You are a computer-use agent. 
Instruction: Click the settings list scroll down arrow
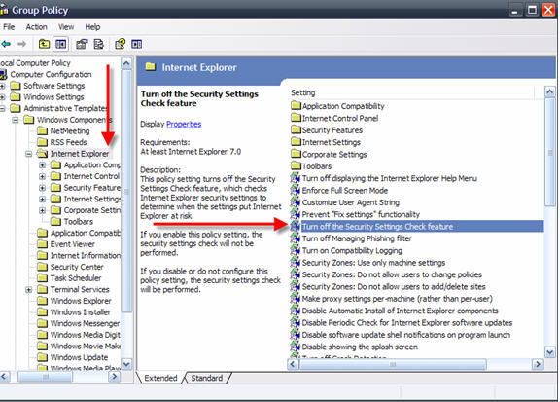tap(550, 352)
